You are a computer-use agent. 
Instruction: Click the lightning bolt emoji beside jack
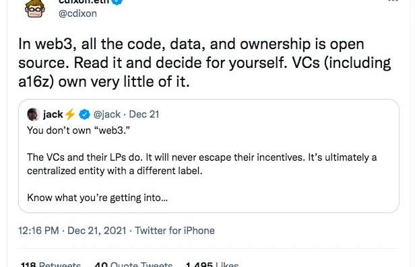pyautogui.click(x=70, y=114)
